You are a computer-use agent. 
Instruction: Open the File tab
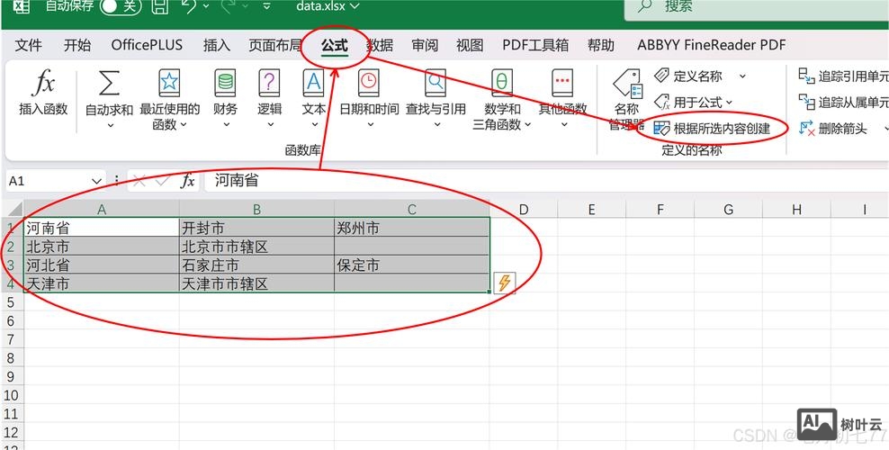29,45
